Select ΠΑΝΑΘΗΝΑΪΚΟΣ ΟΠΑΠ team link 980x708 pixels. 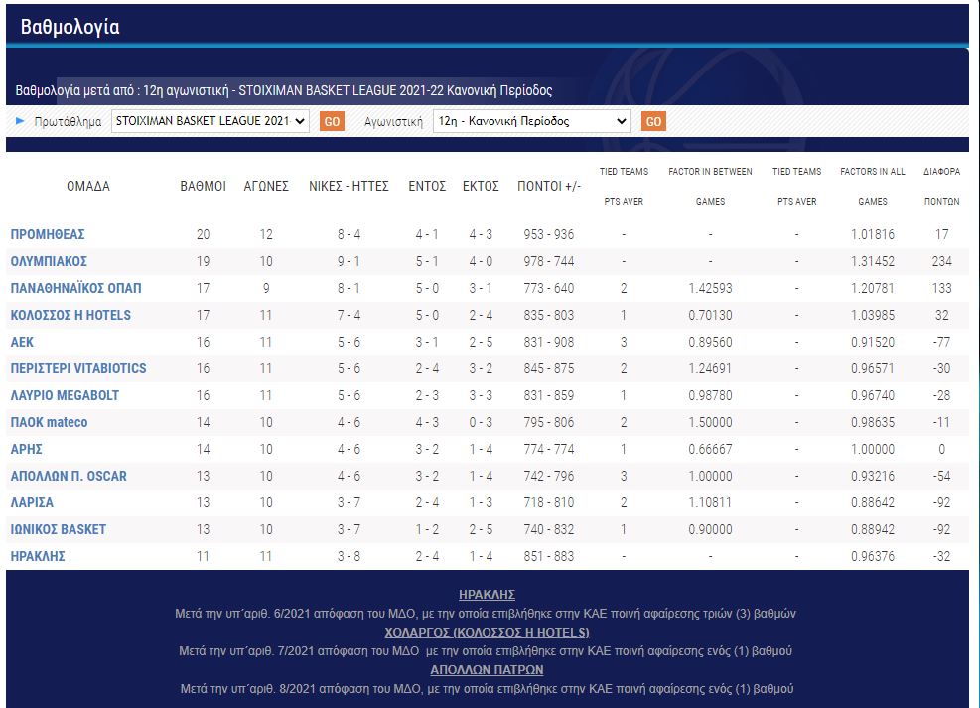point(75,288)
